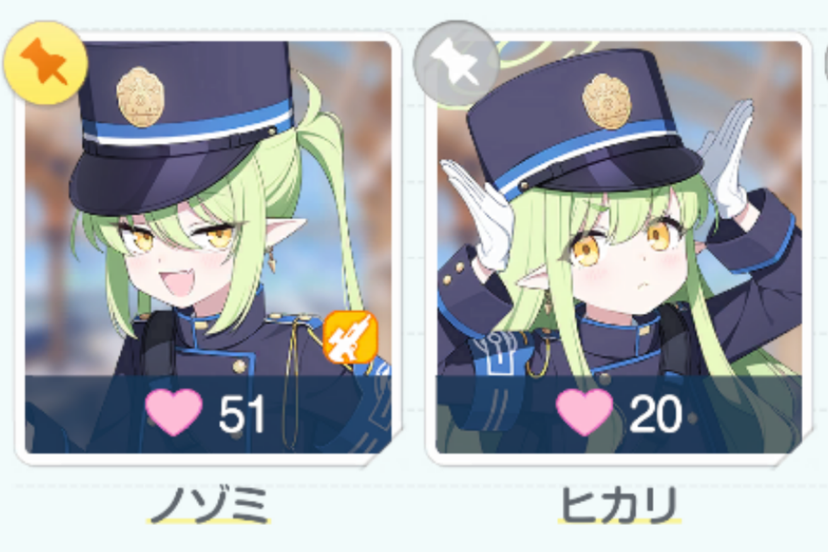Click the pink heart beside 51
This screenshot has height=552, width=828.
[x=174, y=413]
